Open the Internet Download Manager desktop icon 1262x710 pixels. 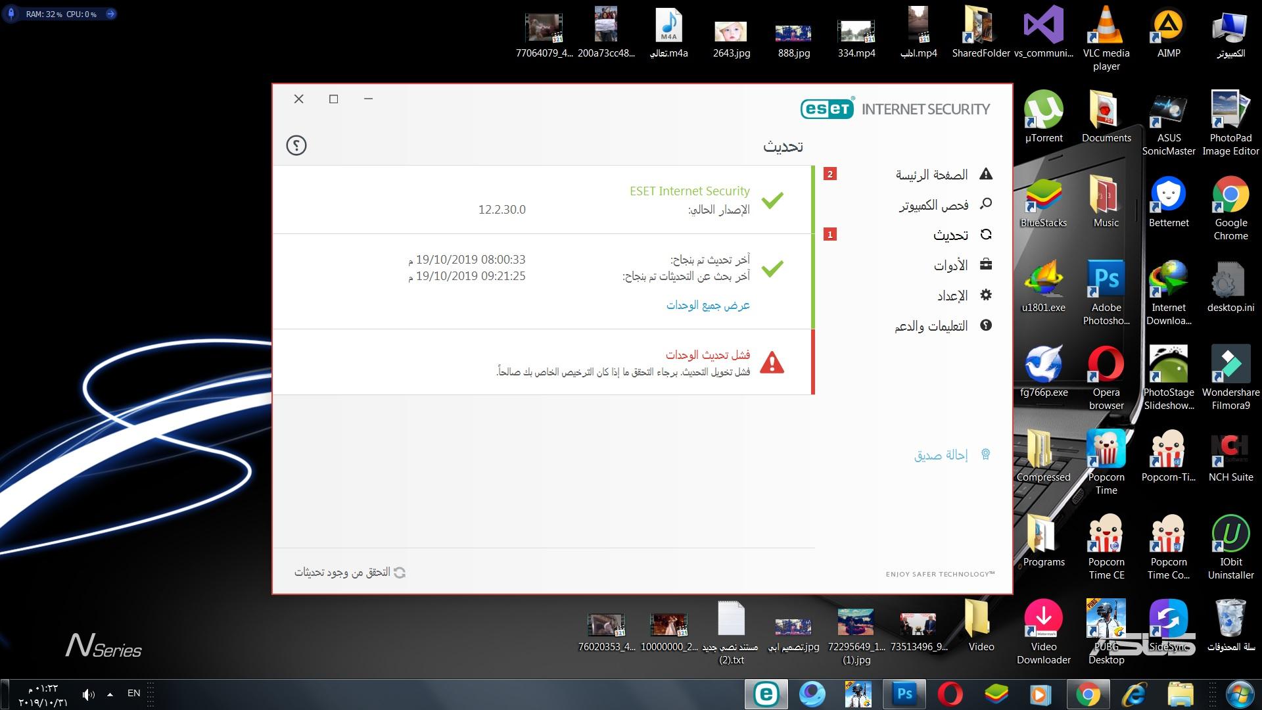1169,293
